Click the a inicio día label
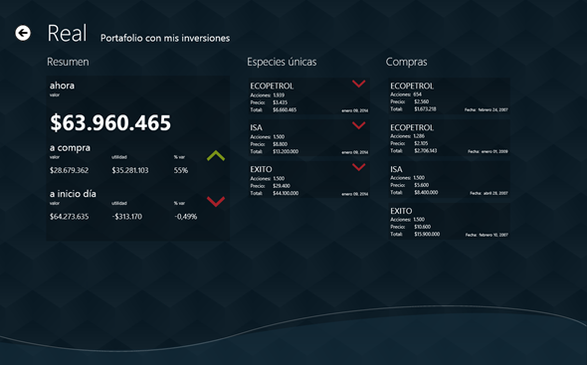Image resolution: width=587 pixels, height=365 pixels. coord(73,194)
